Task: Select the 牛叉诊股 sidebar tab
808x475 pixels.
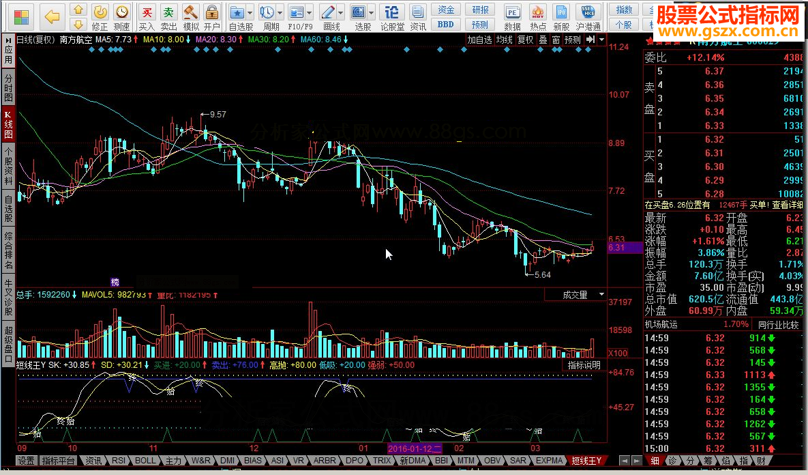Action: point(8,298)
